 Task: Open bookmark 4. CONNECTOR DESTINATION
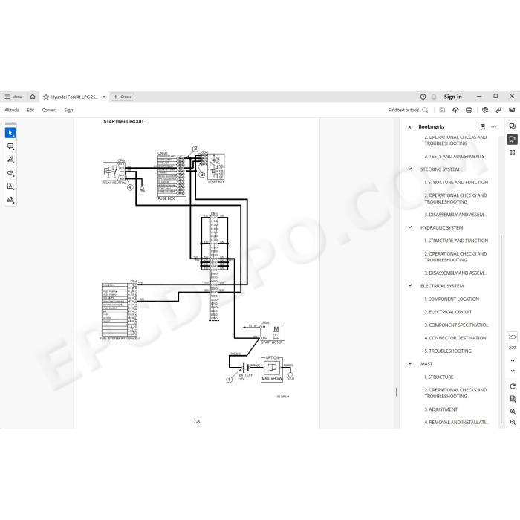click(x=455, y=338)
